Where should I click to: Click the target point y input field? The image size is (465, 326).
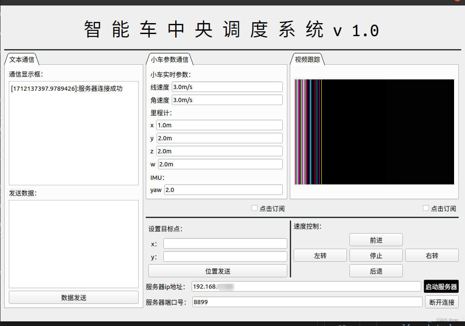click(225, 256)
